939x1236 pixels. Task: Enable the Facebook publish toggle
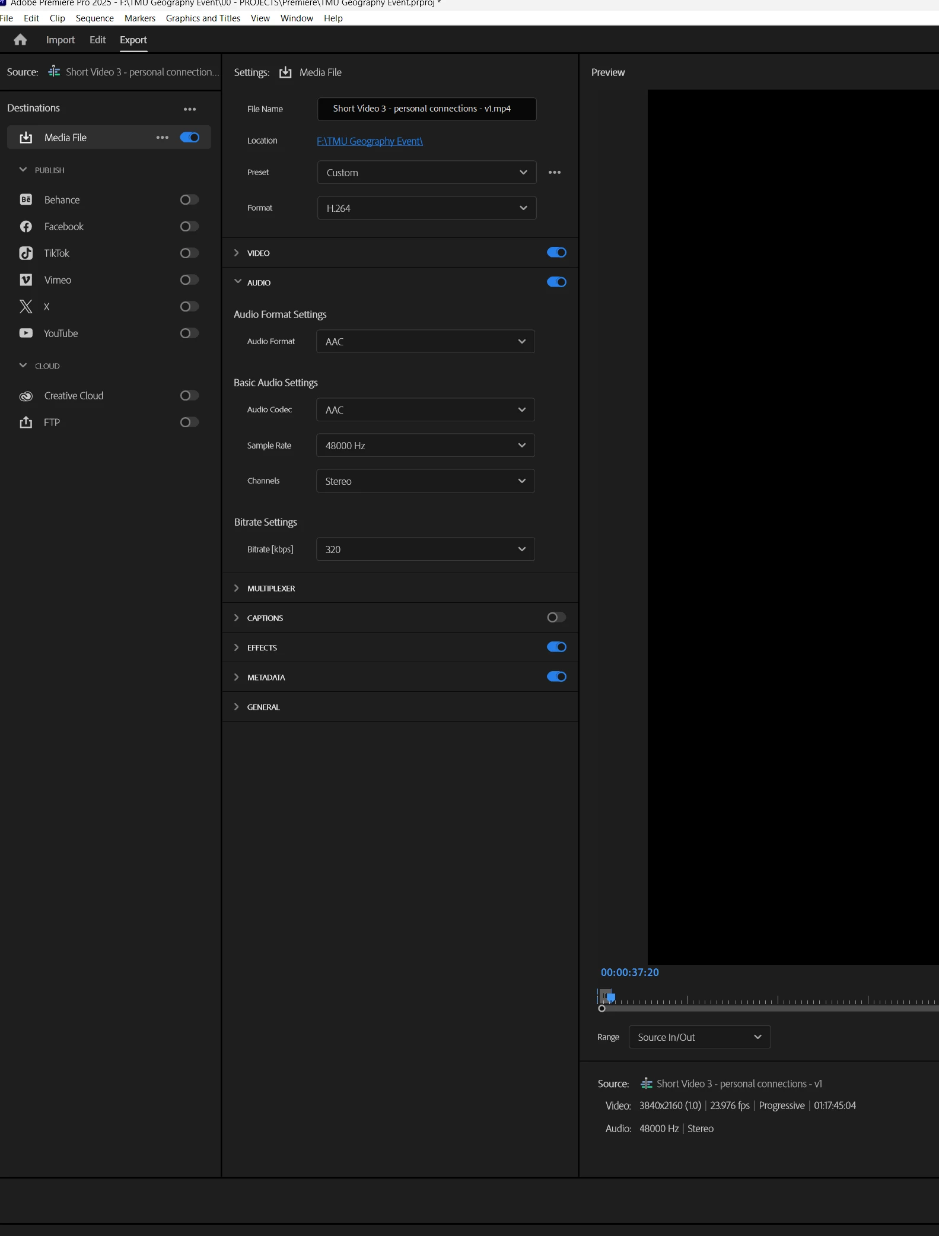pos(190,227)
